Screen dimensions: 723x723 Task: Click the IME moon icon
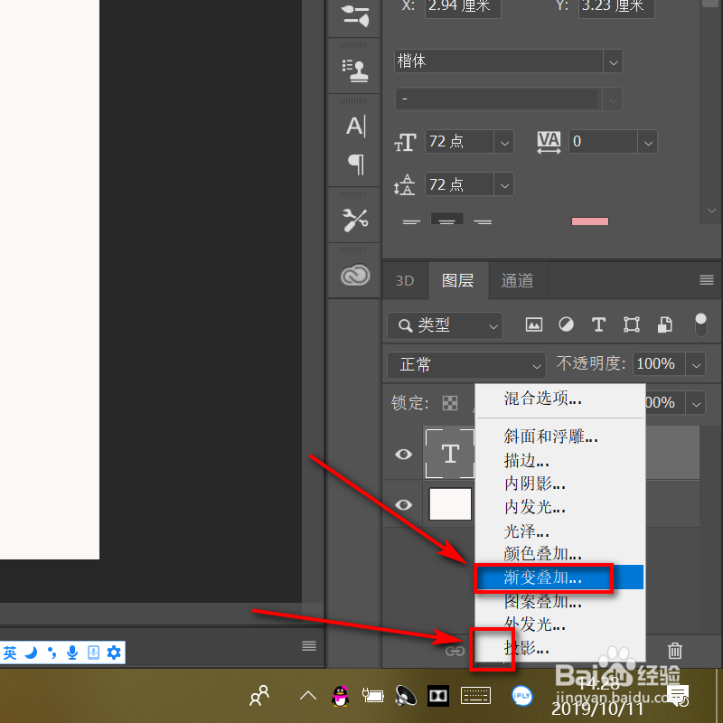(31, 652)
